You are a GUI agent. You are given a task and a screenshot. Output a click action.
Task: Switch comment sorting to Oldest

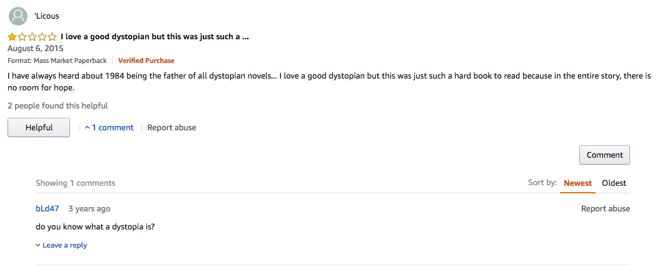(614, 183)
